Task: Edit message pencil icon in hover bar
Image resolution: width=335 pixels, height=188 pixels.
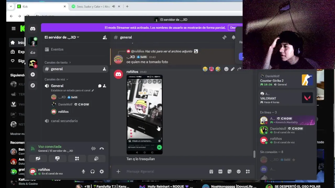Action: tap(233, 69)
